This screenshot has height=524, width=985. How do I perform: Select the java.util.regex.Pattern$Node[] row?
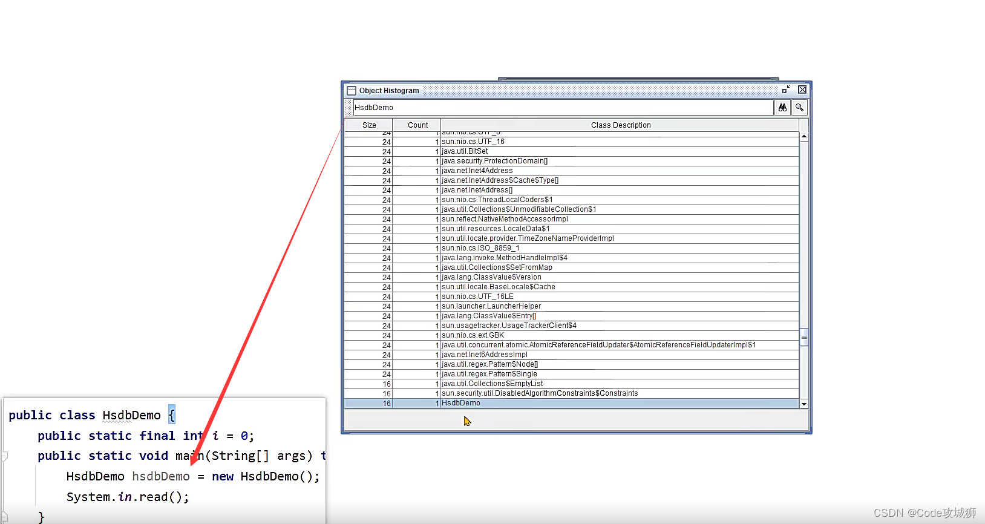coord(572,364)
